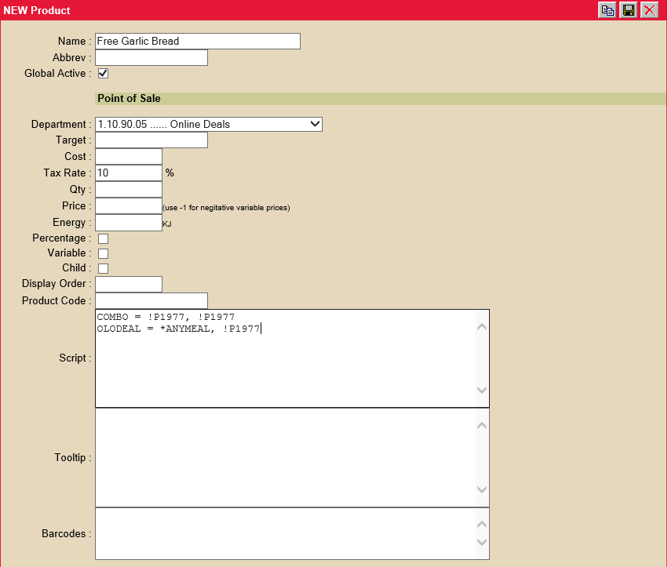Uncheck the Global Active checkbox
Image resolution: width=668 pixels, height=567 pixels.
(103, 74)
